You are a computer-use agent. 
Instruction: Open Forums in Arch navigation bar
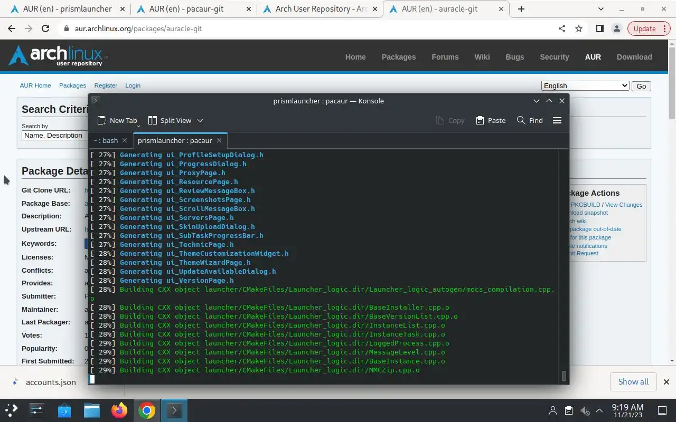pyautogui.click(x=445, y=57)
